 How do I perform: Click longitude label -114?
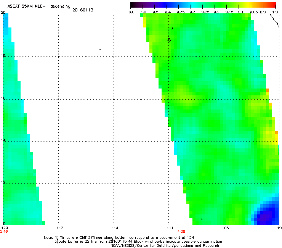(114, 228)
